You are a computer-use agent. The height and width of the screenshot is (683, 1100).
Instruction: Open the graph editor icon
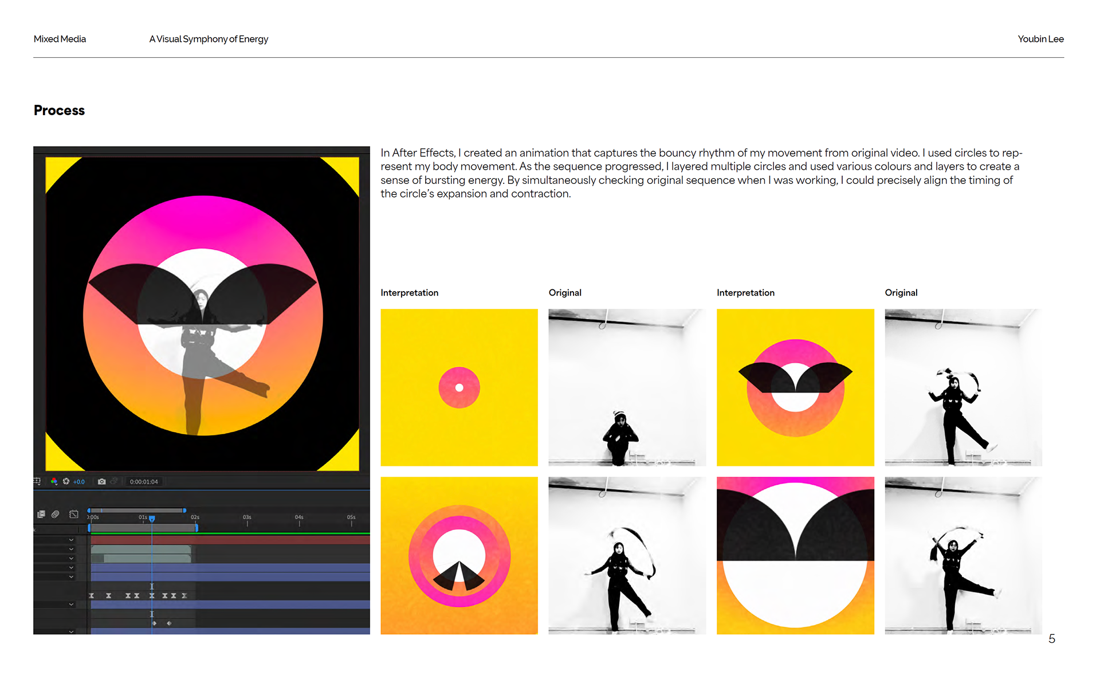(x=74, y=514)
